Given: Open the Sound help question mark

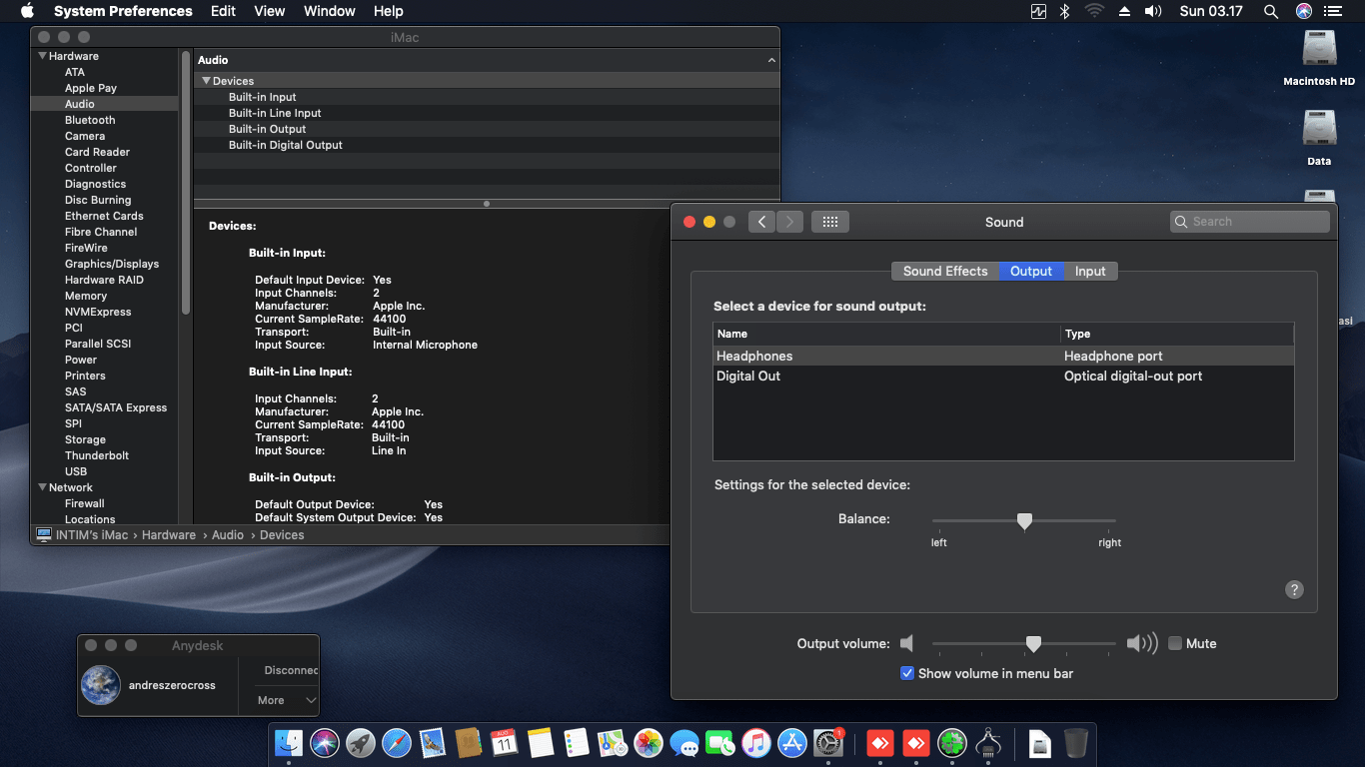Looking at the screenshot, I should click(x=1294, y=589).
